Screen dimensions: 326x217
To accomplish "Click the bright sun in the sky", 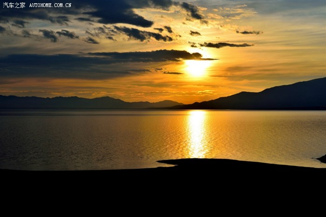I will 197,67.
